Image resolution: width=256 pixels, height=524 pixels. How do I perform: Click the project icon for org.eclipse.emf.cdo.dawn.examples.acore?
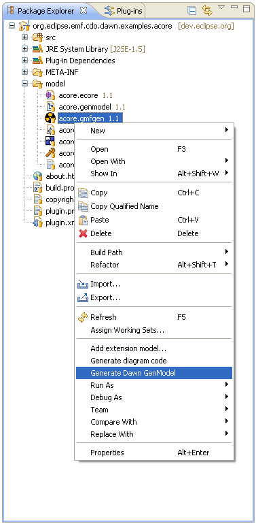coord(24,26)
